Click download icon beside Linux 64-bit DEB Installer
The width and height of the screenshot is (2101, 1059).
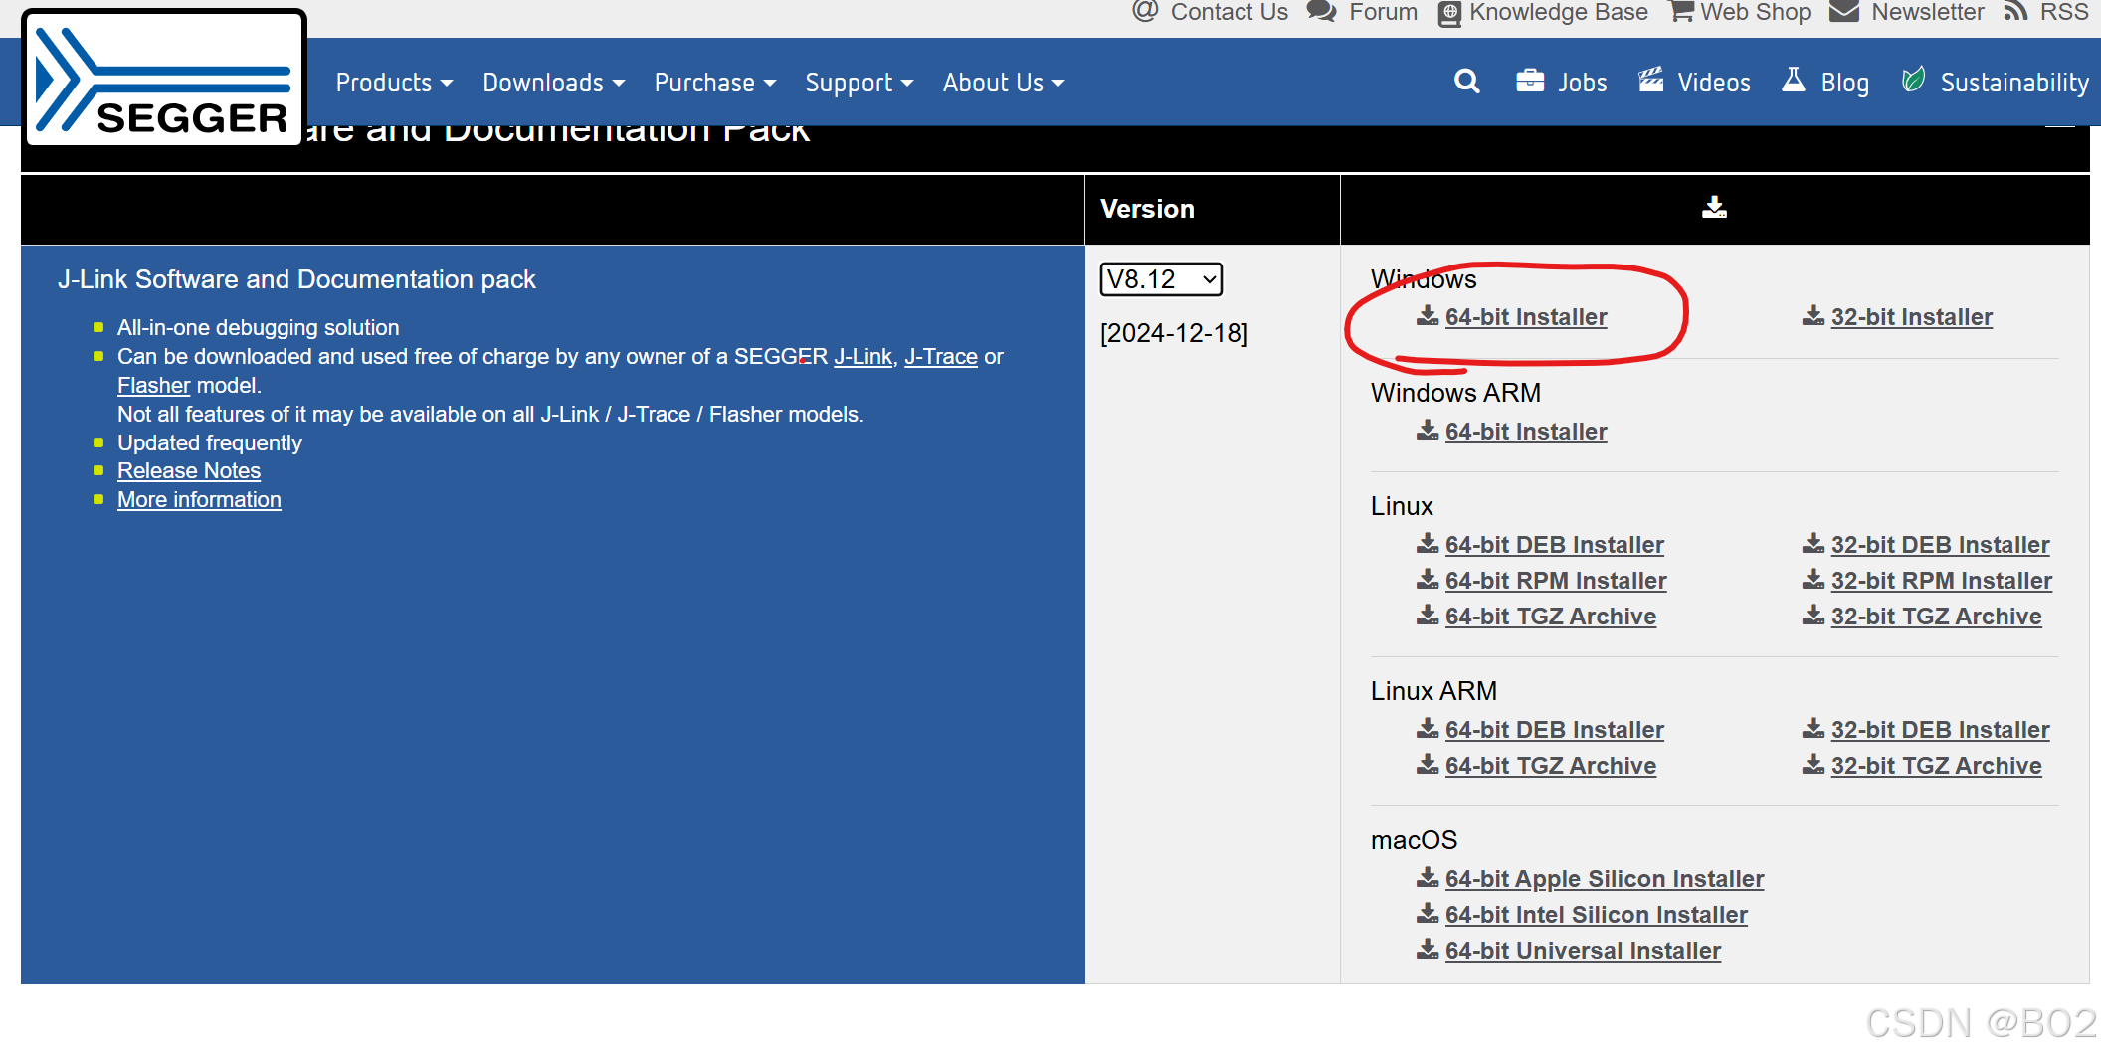[x=1428, y=543]
